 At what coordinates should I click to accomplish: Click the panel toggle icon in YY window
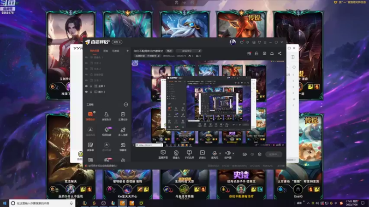(292, 57)
